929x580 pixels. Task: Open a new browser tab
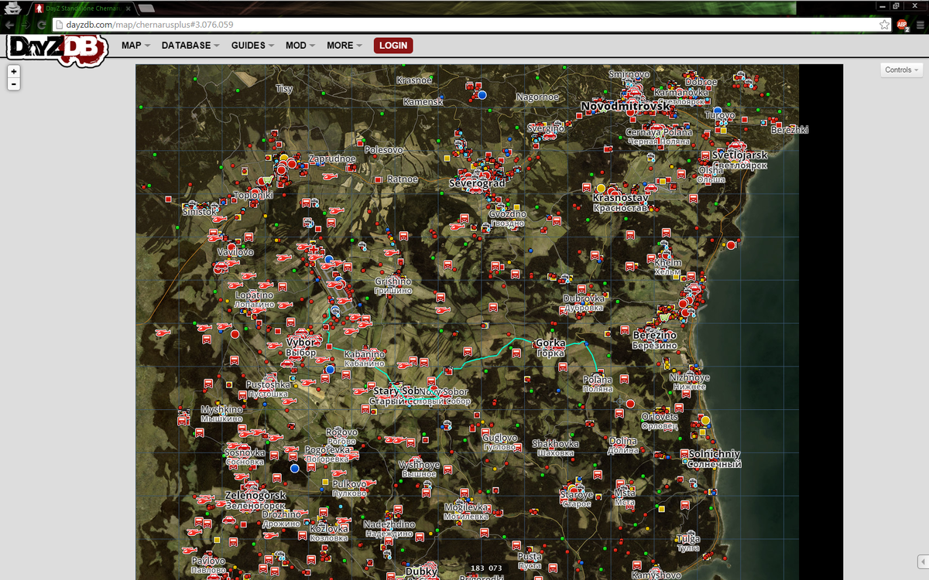[x=146, y=8]
